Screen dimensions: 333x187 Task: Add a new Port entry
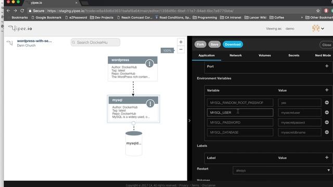tap(327, 66)
